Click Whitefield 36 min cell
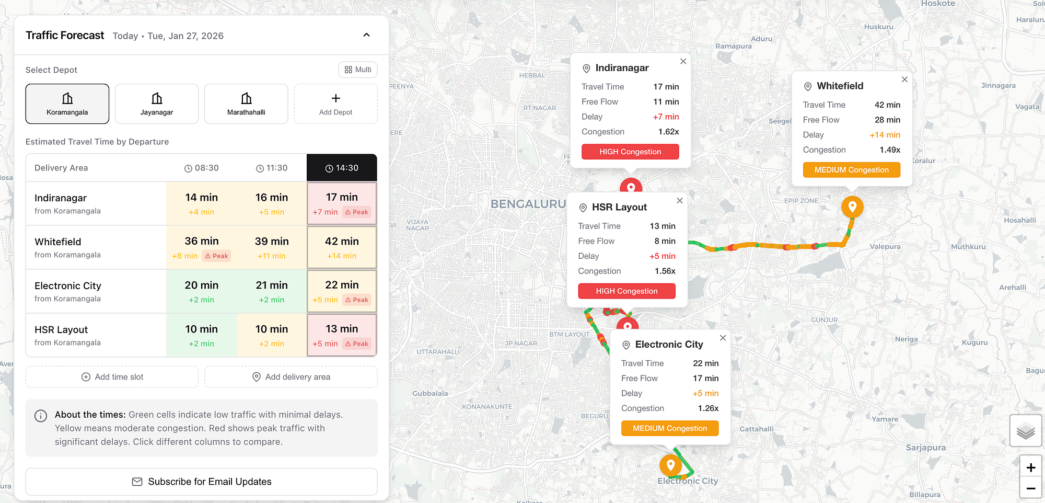Viewport: 1045px width, 503px height. pos(202,247)
